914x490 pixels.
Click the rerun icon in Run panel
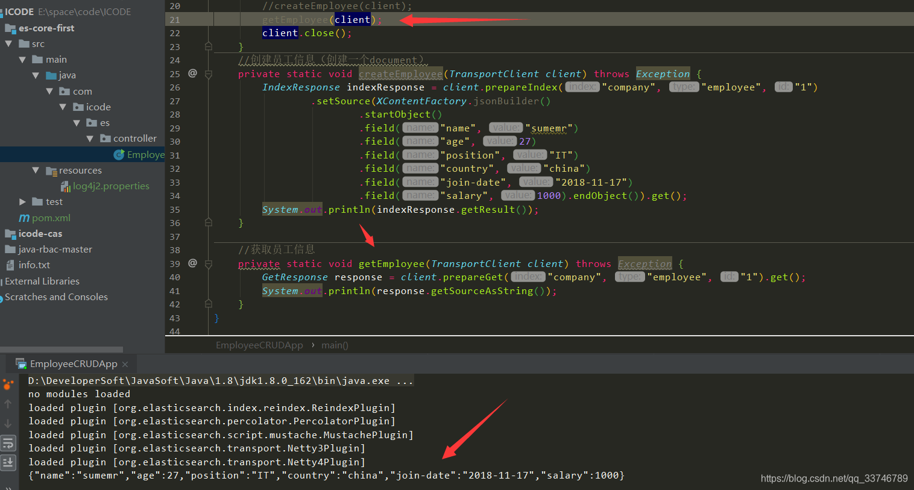tap(8, 384)
